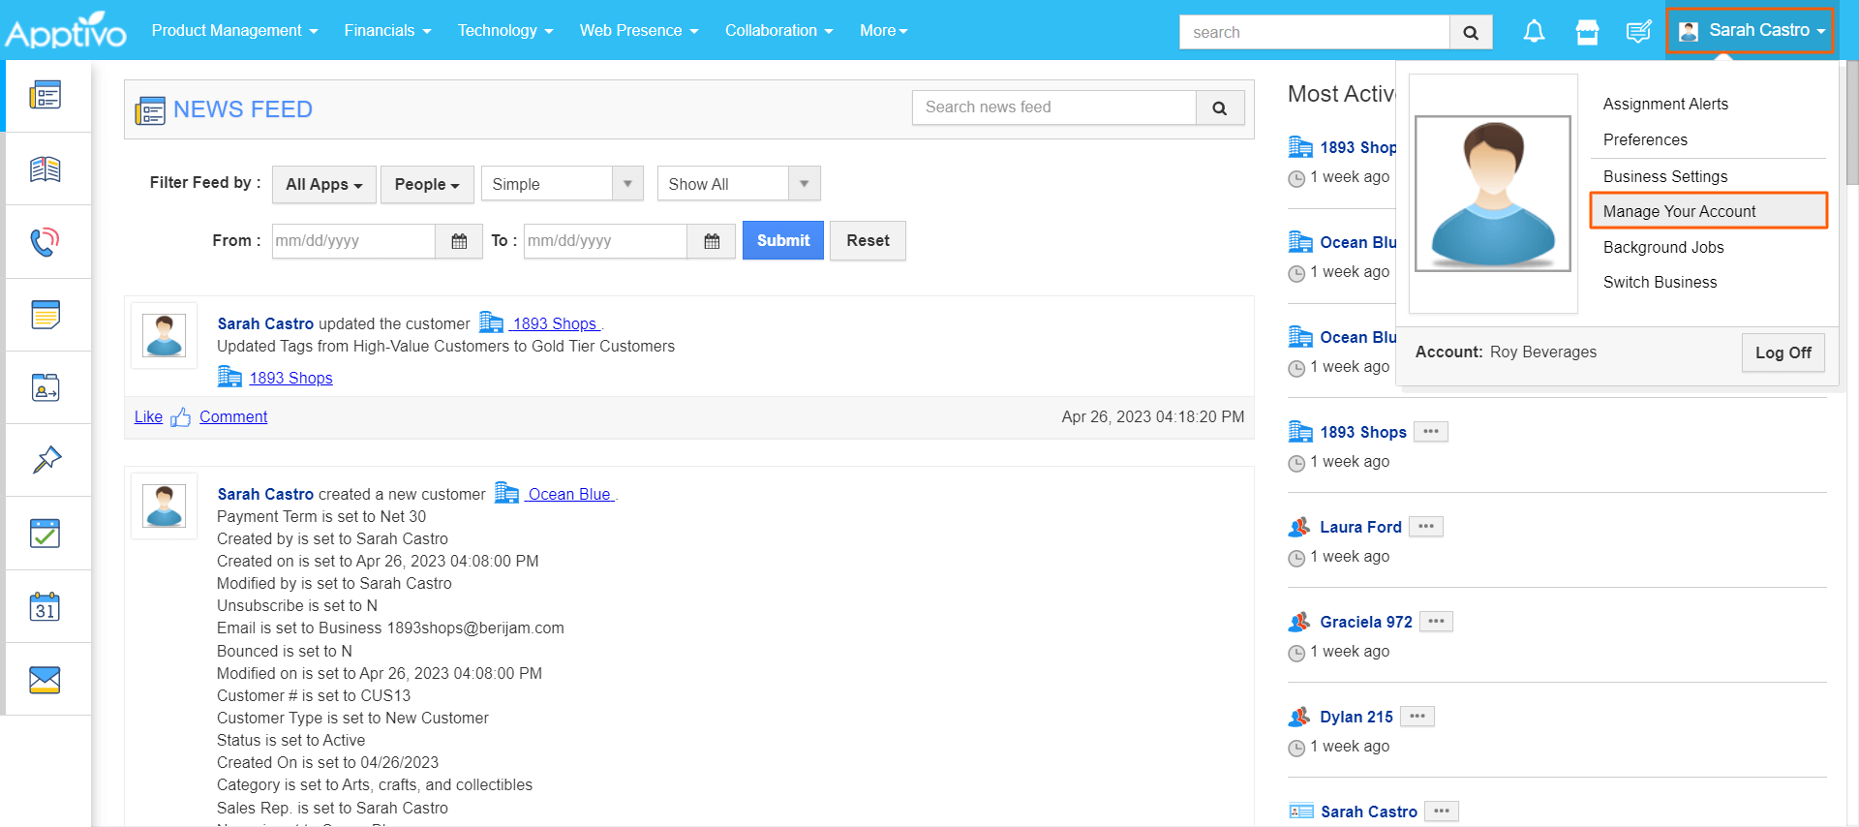Expand the Product Management menu
Screen dimensions: 1859x827
pyautogui.click(x=234, y=31)
